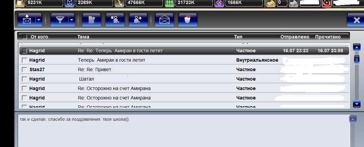Viewport: 364px width, 147px height.
Task: Check the box for Hagrid's Шатал message
Action: (x=24, y=79)
